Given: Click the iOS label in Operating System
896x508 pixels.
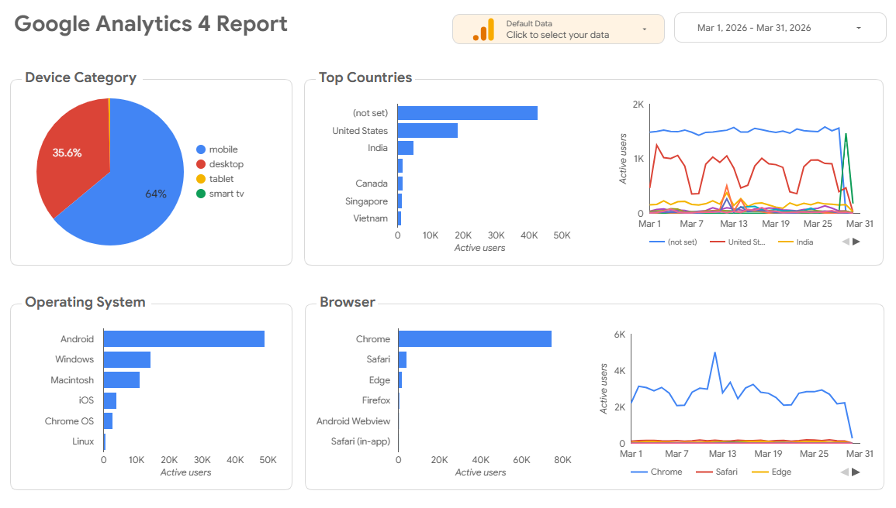Looking at the screenshot, I should [86, 400].
